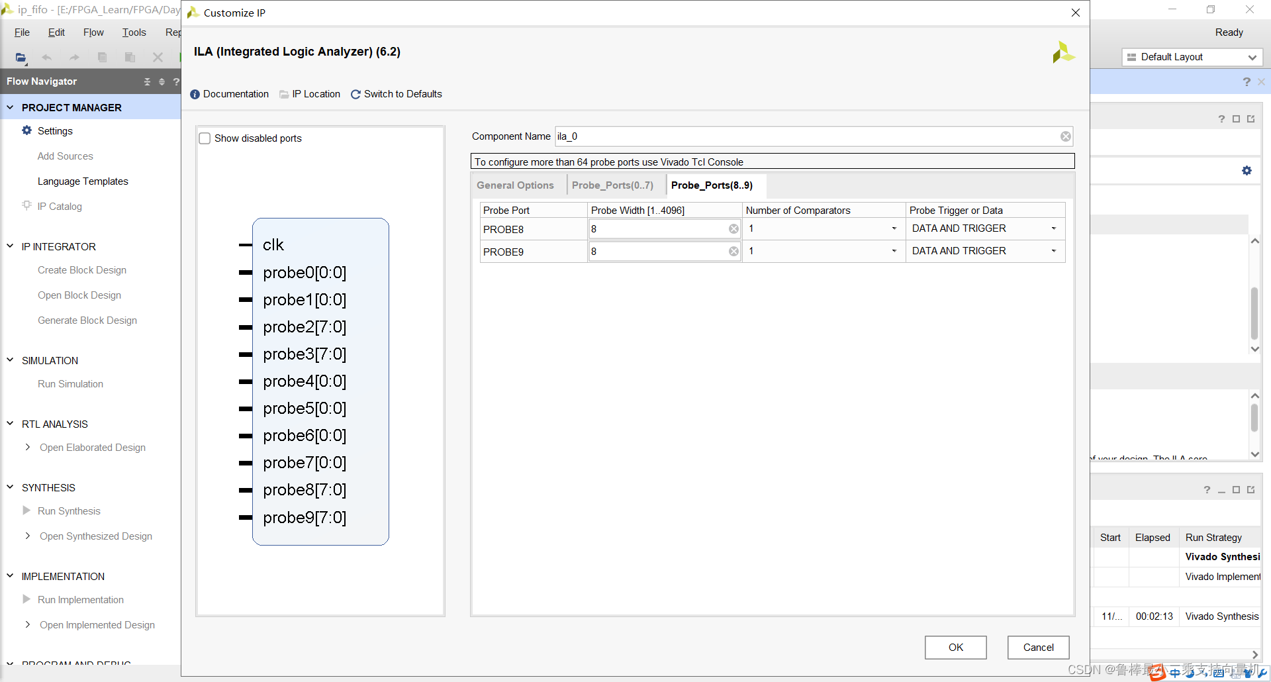The height and width of the screenshot is (682, 1271).
Task: Click the blue gear icon in right panel
Action: click(1247, 171)
